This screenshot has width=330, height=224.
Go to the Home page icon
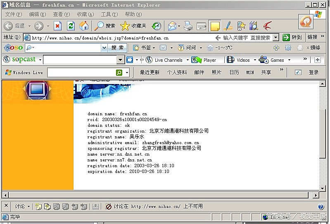click(x=84, y=26)
